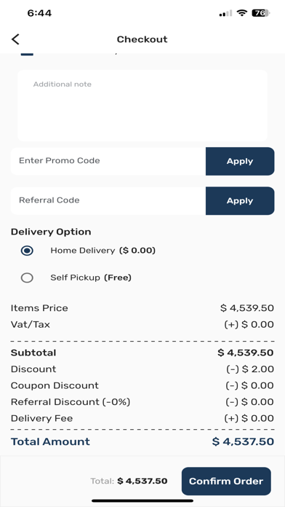The width and height of the screenshot is (285, 507).
Task: Focus the Referral Code field
Action: click(108, 200)
